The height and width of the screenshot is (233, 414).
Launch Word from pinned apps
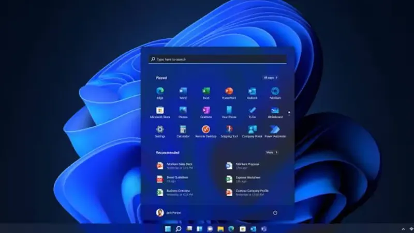coord(183,93)
